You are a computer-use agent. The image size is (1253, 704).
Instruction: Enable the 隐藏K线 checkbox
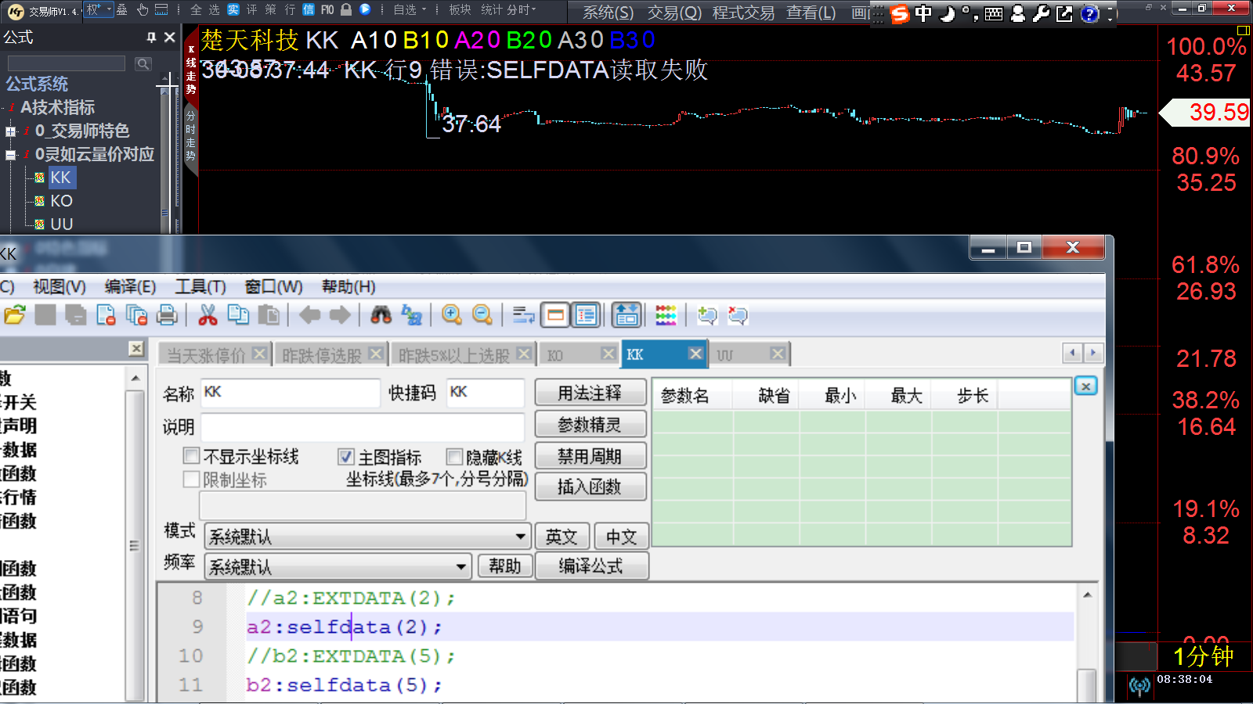453,456
